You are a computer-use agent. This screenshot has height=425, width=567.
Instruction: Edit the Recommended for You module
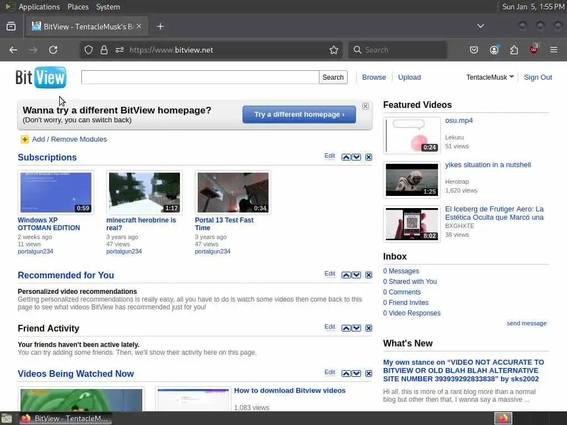pyautogui.click(x=329, y=273)
